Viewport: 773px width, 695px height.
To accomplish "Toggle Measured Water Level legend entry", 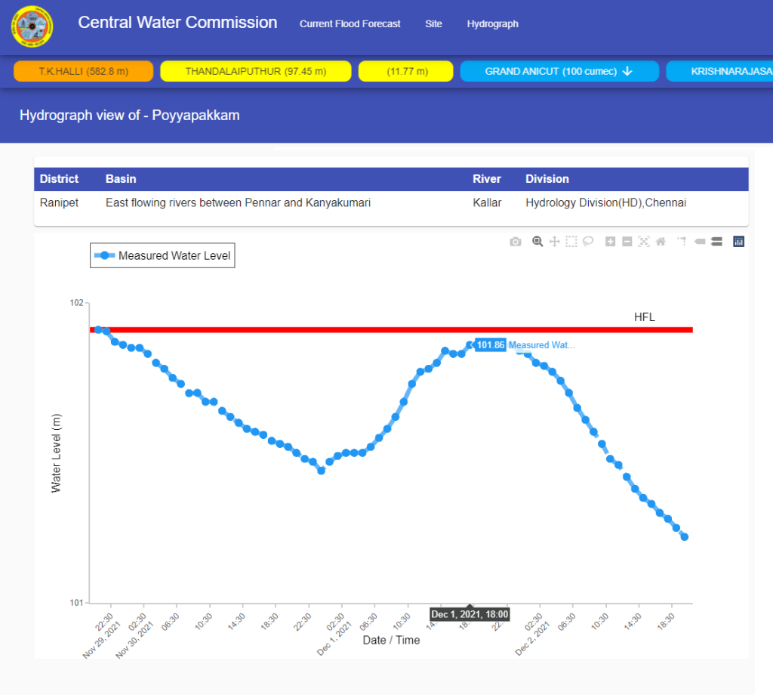I will coord(162,256).
